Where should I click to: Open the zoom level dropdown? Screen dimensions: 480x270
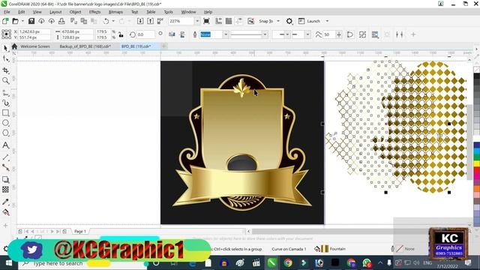pyautogui.click(x=197, y=21)
